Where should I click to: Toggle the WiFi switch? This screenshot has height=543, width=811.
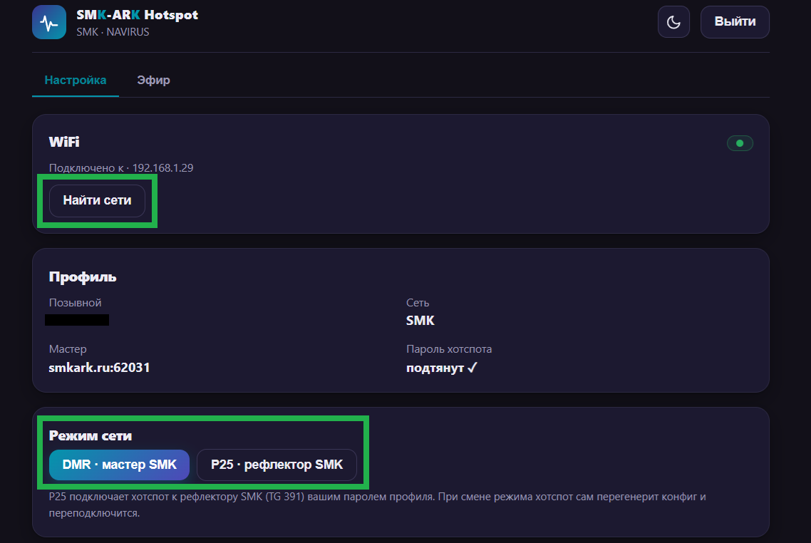click(x=740, y=143)
